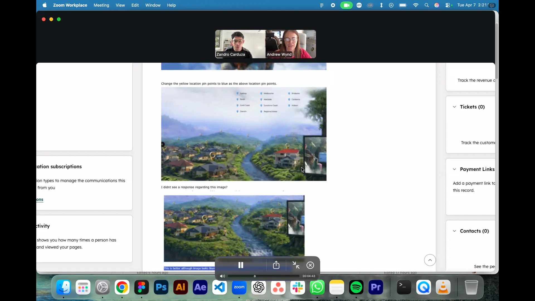
Task: Click the circled play icon in the menu bar
Action: click(x=391, y=5)
